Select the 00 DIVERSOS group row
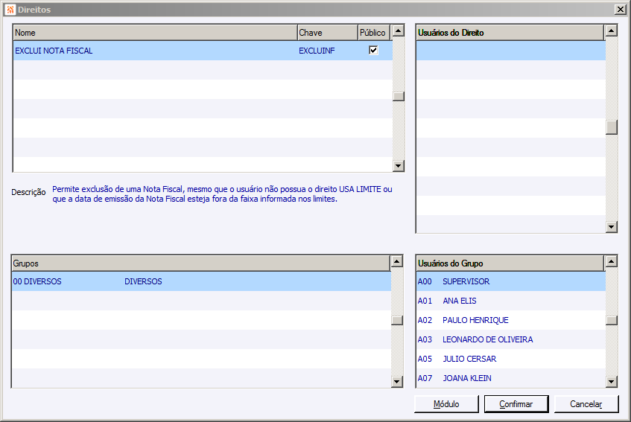This screenshot has width=631, height=422. click(x=201, y=281)
